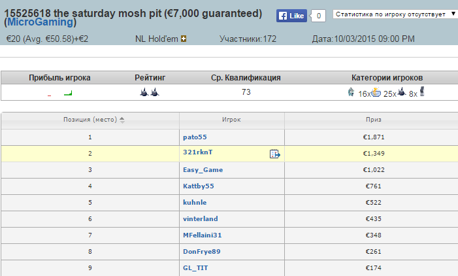Screen dimensions: 458x276
Task: Open player vinterland profile
Action: tap(201, 219)
